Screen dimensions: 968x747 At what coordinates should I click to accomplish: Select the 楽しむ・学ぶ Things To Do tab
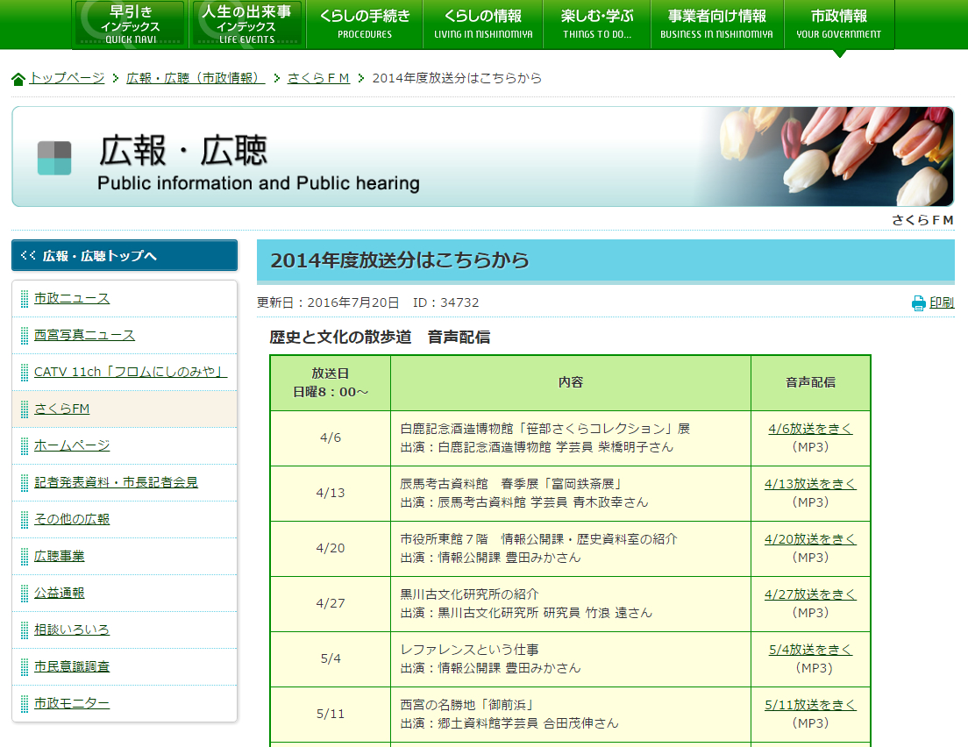[596, 23]
